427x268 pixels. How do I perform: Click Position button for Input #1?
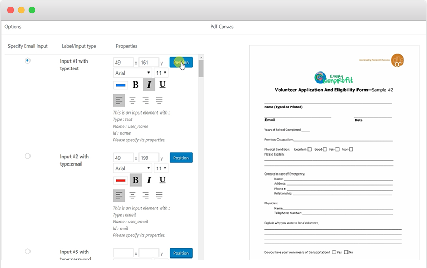pos(181,62)
